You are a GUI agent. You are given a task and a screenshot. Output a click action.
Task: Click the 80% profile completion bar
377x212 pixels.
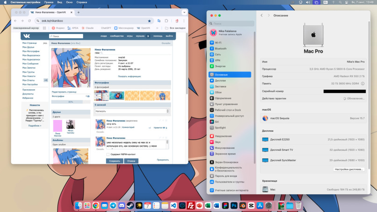coord(71,102)
